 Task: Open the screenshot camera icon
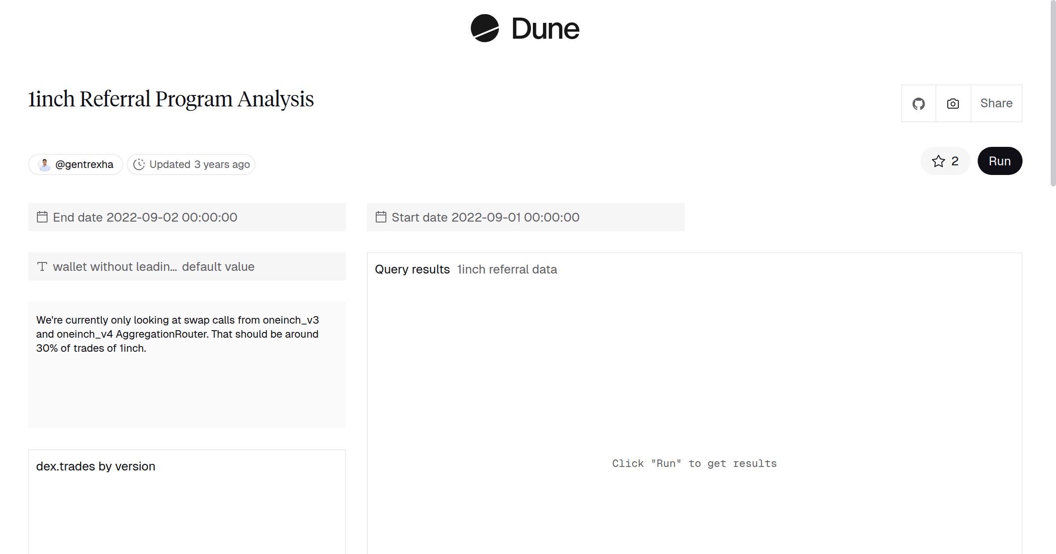coord(952,103)
